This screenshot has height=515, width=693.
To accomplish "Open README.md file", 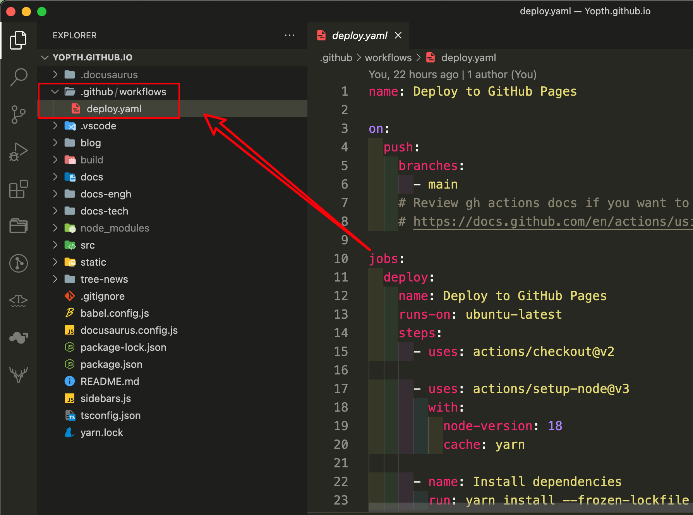I will tap(172, 381).
